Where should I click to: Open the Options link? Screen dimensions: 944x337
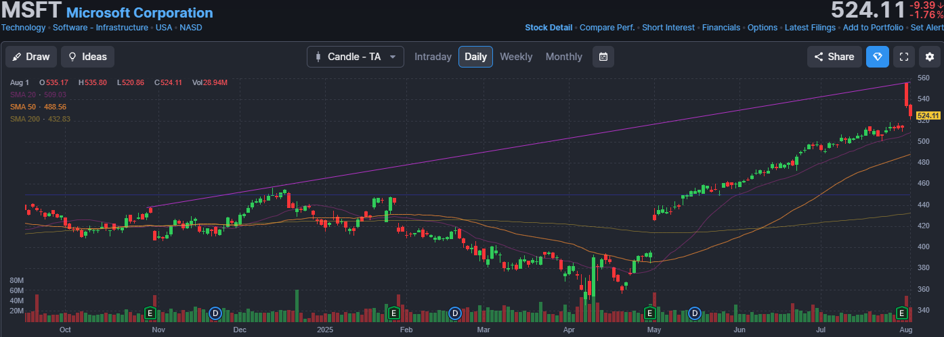tap(762, 28)
